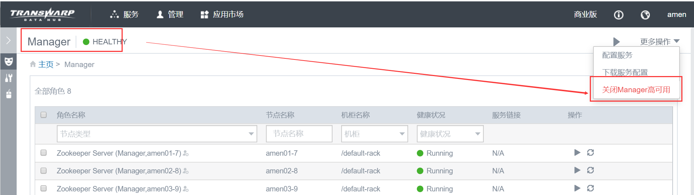
Task: Select checkbox for Zookeeper Server amen02-8
Action: (44, 170)
